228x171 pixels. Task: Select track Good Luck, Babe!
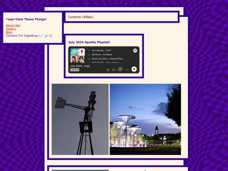point(107,59)
